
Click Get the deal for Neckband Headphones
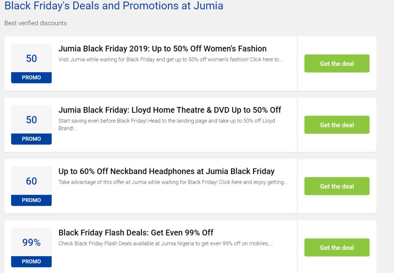(x=337, y=186)
